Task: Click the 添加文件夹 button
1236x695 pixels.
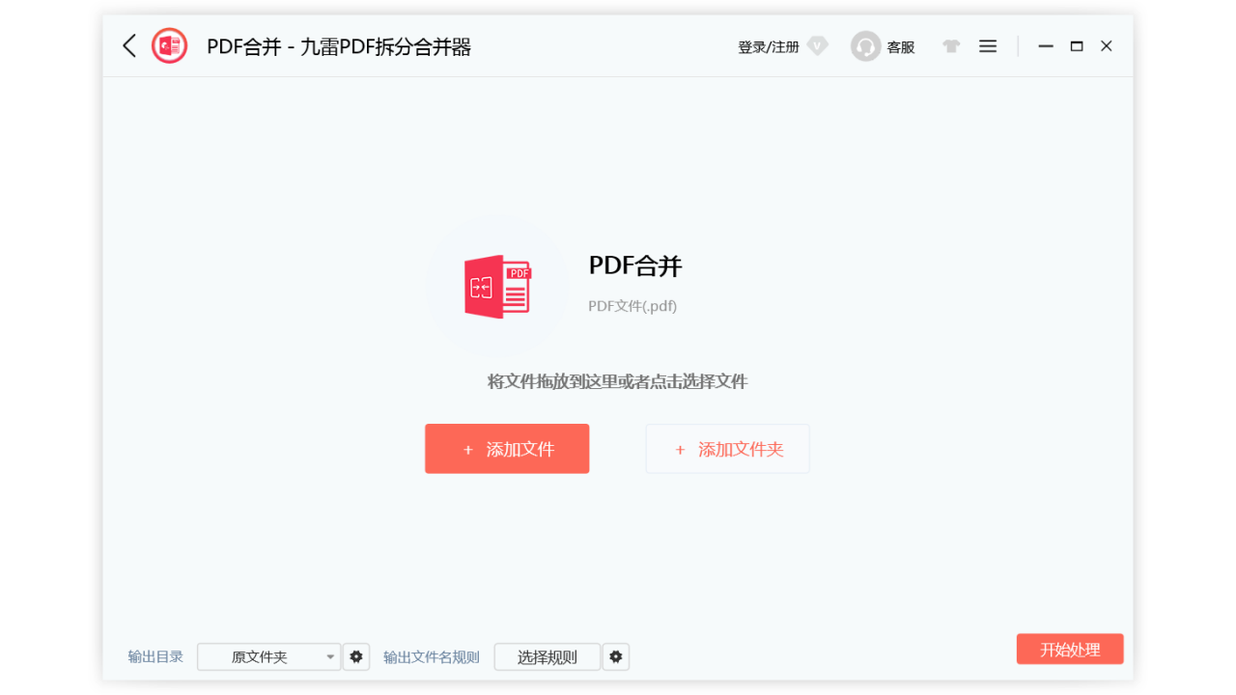Action: 727,448
